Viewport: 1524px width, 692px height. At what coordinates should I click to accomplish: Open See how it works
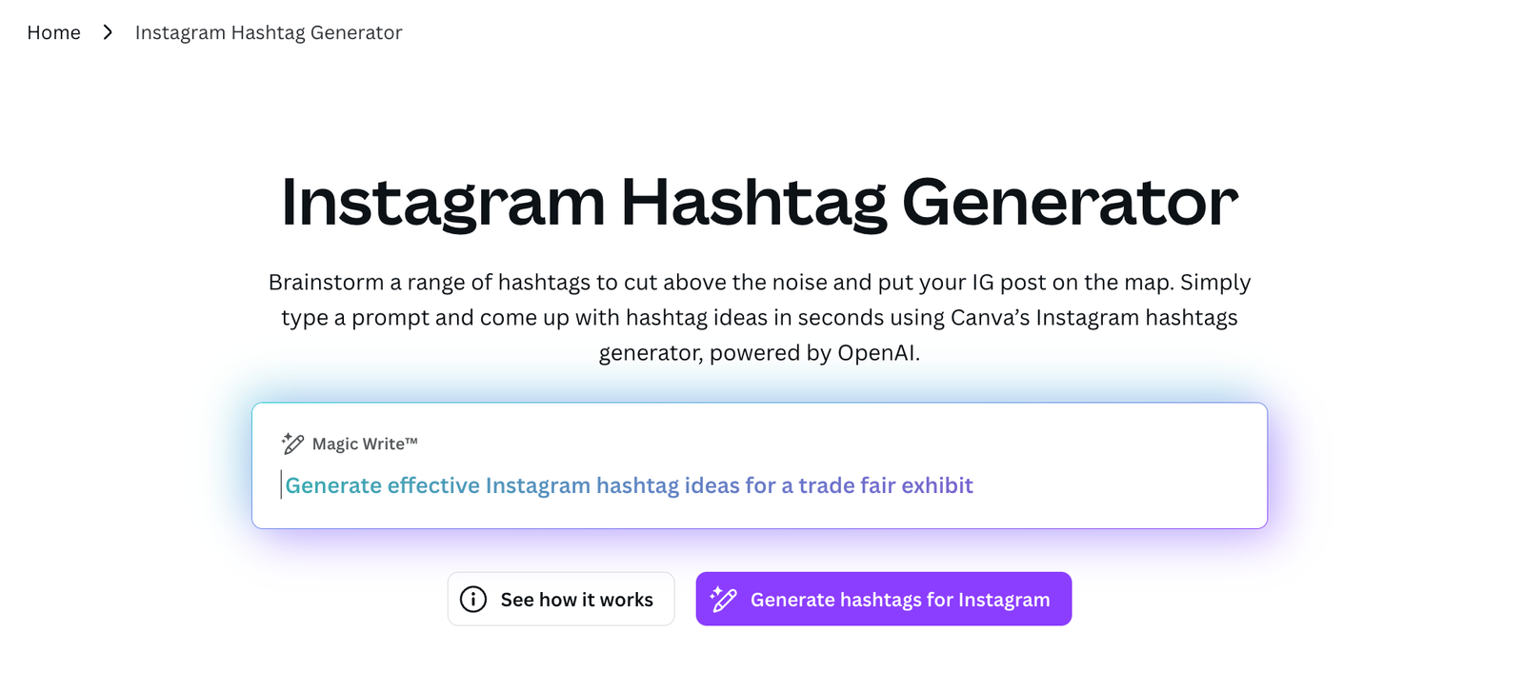tap(561, 599)
